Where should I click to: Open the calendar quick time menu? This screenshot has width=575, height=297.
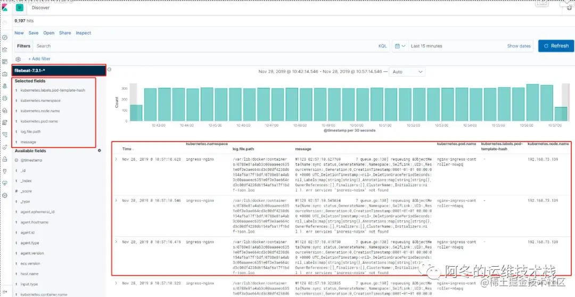pyautogui.click(x=400, y=46)
